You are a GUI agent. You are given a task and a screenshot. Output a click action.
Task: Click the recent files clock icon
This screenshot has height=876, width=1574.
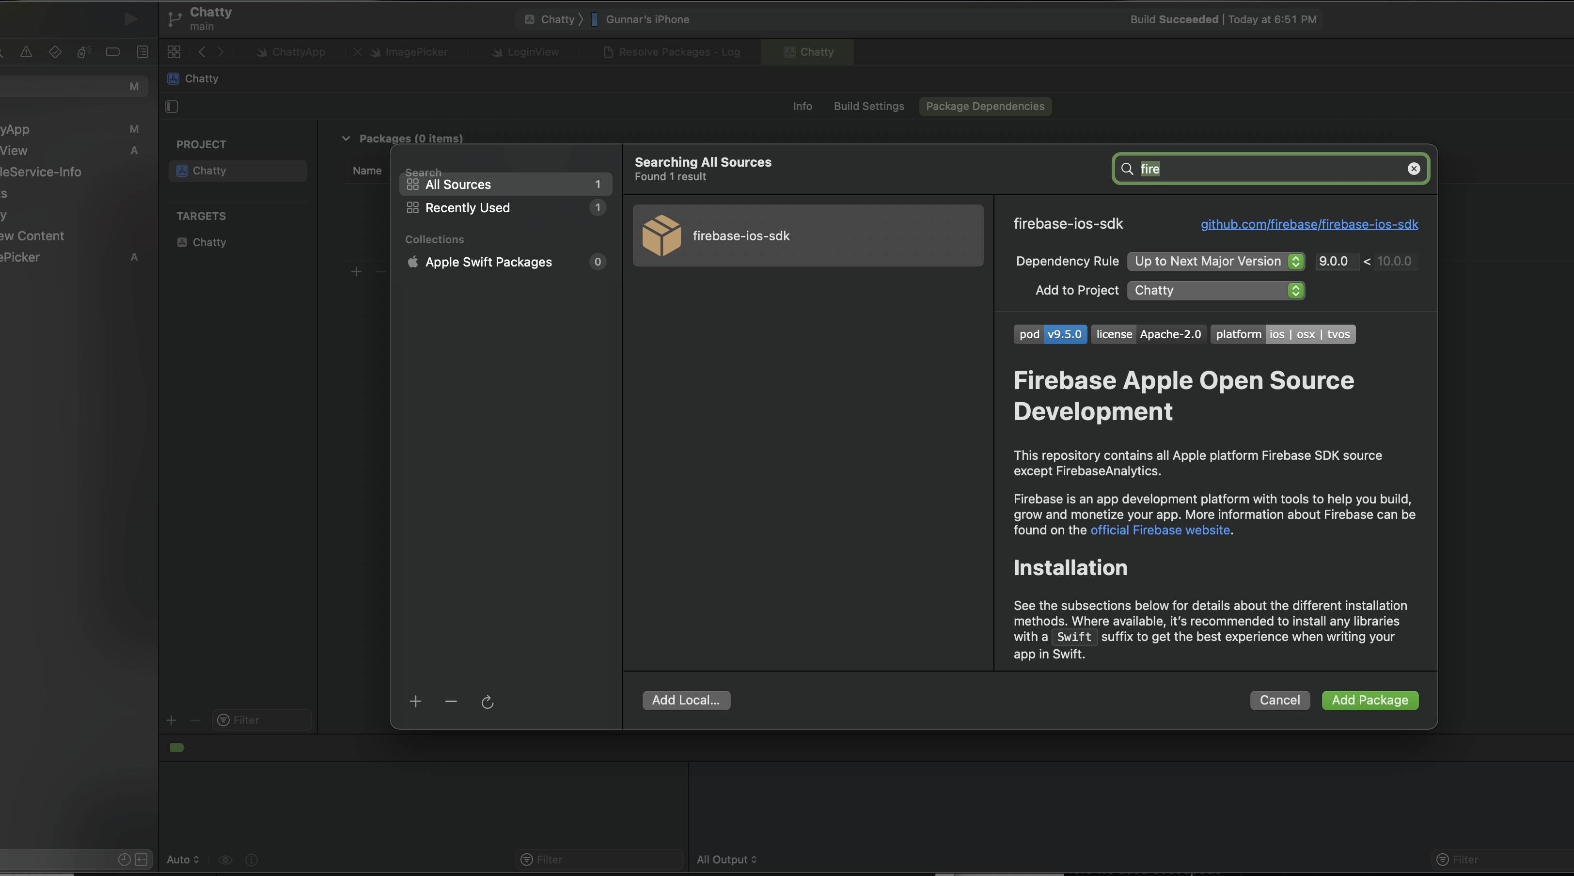[x=124, y=860]
